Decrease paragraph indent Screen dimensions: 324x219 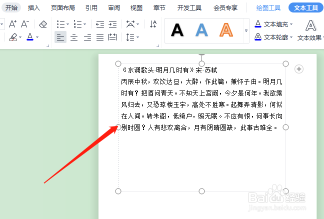pyautogui.click(x=100, y=24)
